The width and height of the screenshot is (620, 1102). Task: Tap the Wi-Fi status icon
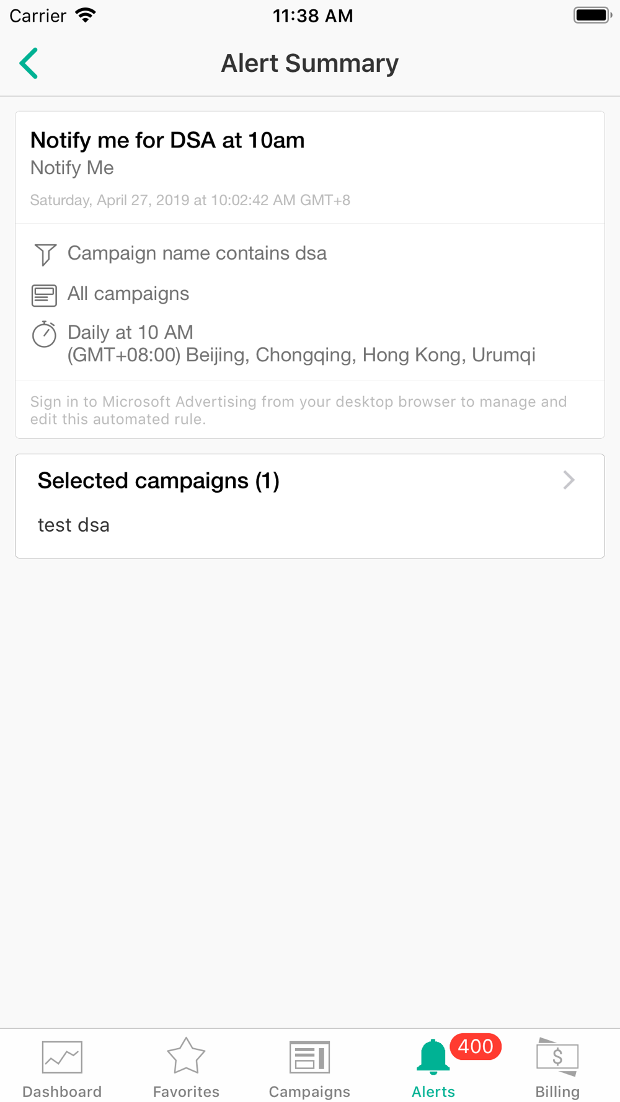pyautogui.click(x=86, y=15)
